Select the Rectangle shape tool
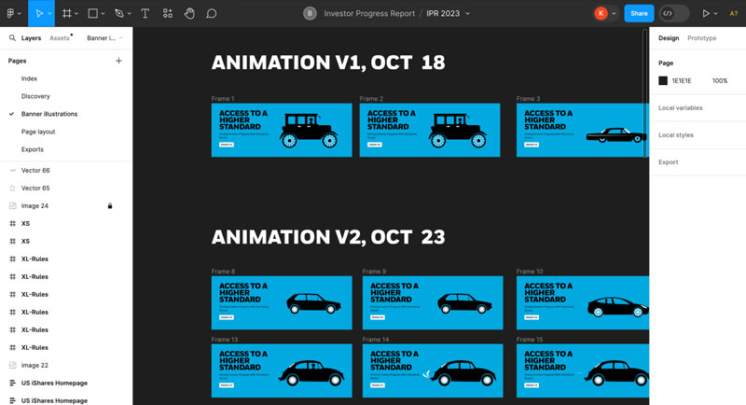This screenshot has height=405, width=746. tap(92, 13)
